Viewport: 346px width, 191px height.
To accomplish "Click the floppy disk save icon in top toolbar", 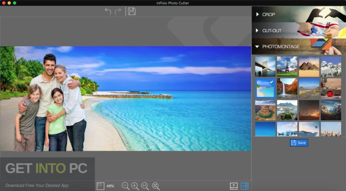I will pyautogui.click(x=132, y=11).
